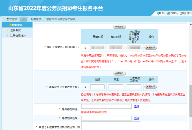Click the 毕业院校及所学专业 input field
Image resolution: width=192 pixels, height=130 pixels.
(134, 48)
